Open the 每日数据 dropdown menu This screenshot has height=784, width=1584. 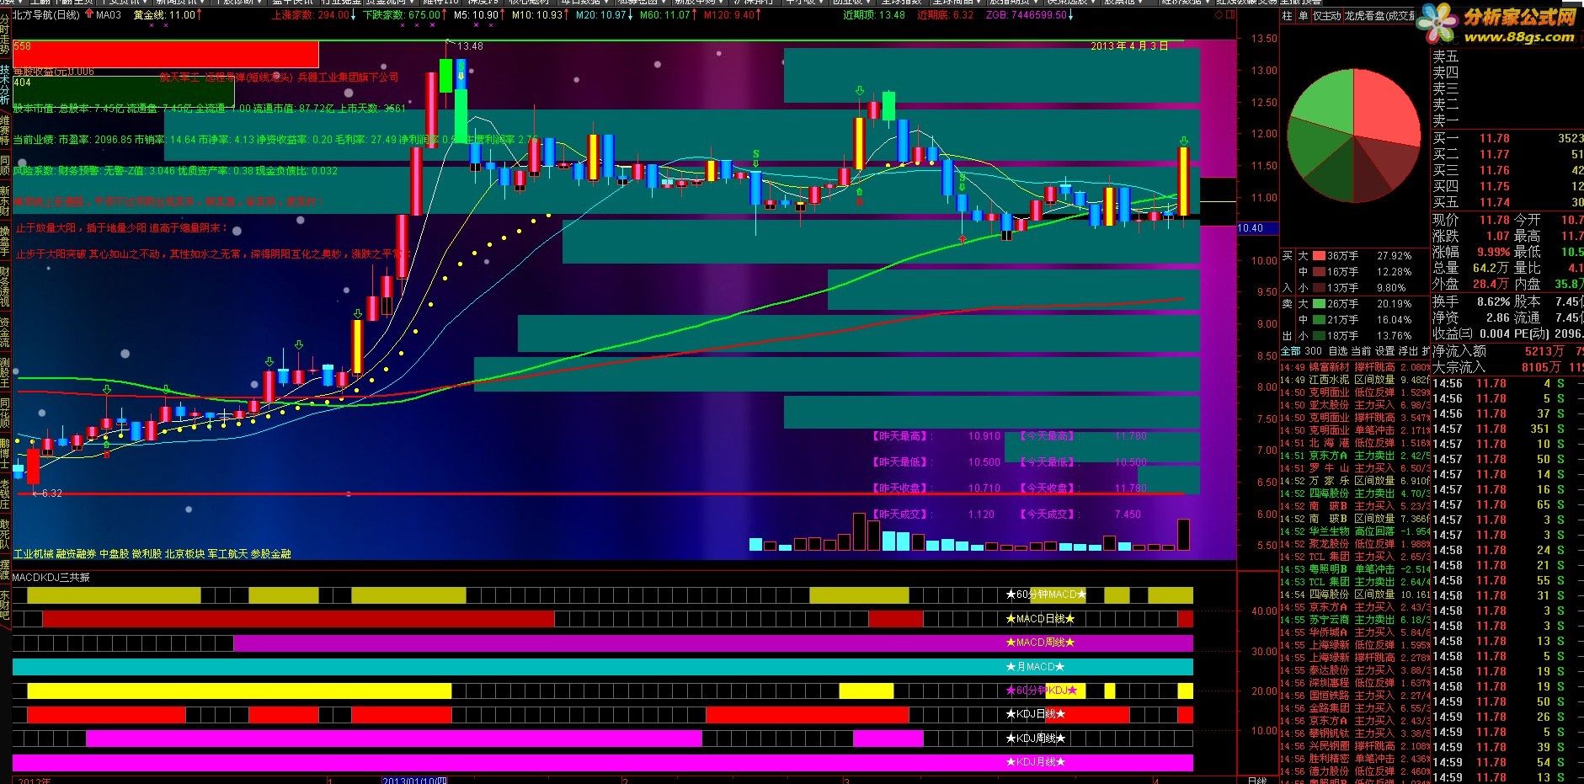(x=584, y=3)
